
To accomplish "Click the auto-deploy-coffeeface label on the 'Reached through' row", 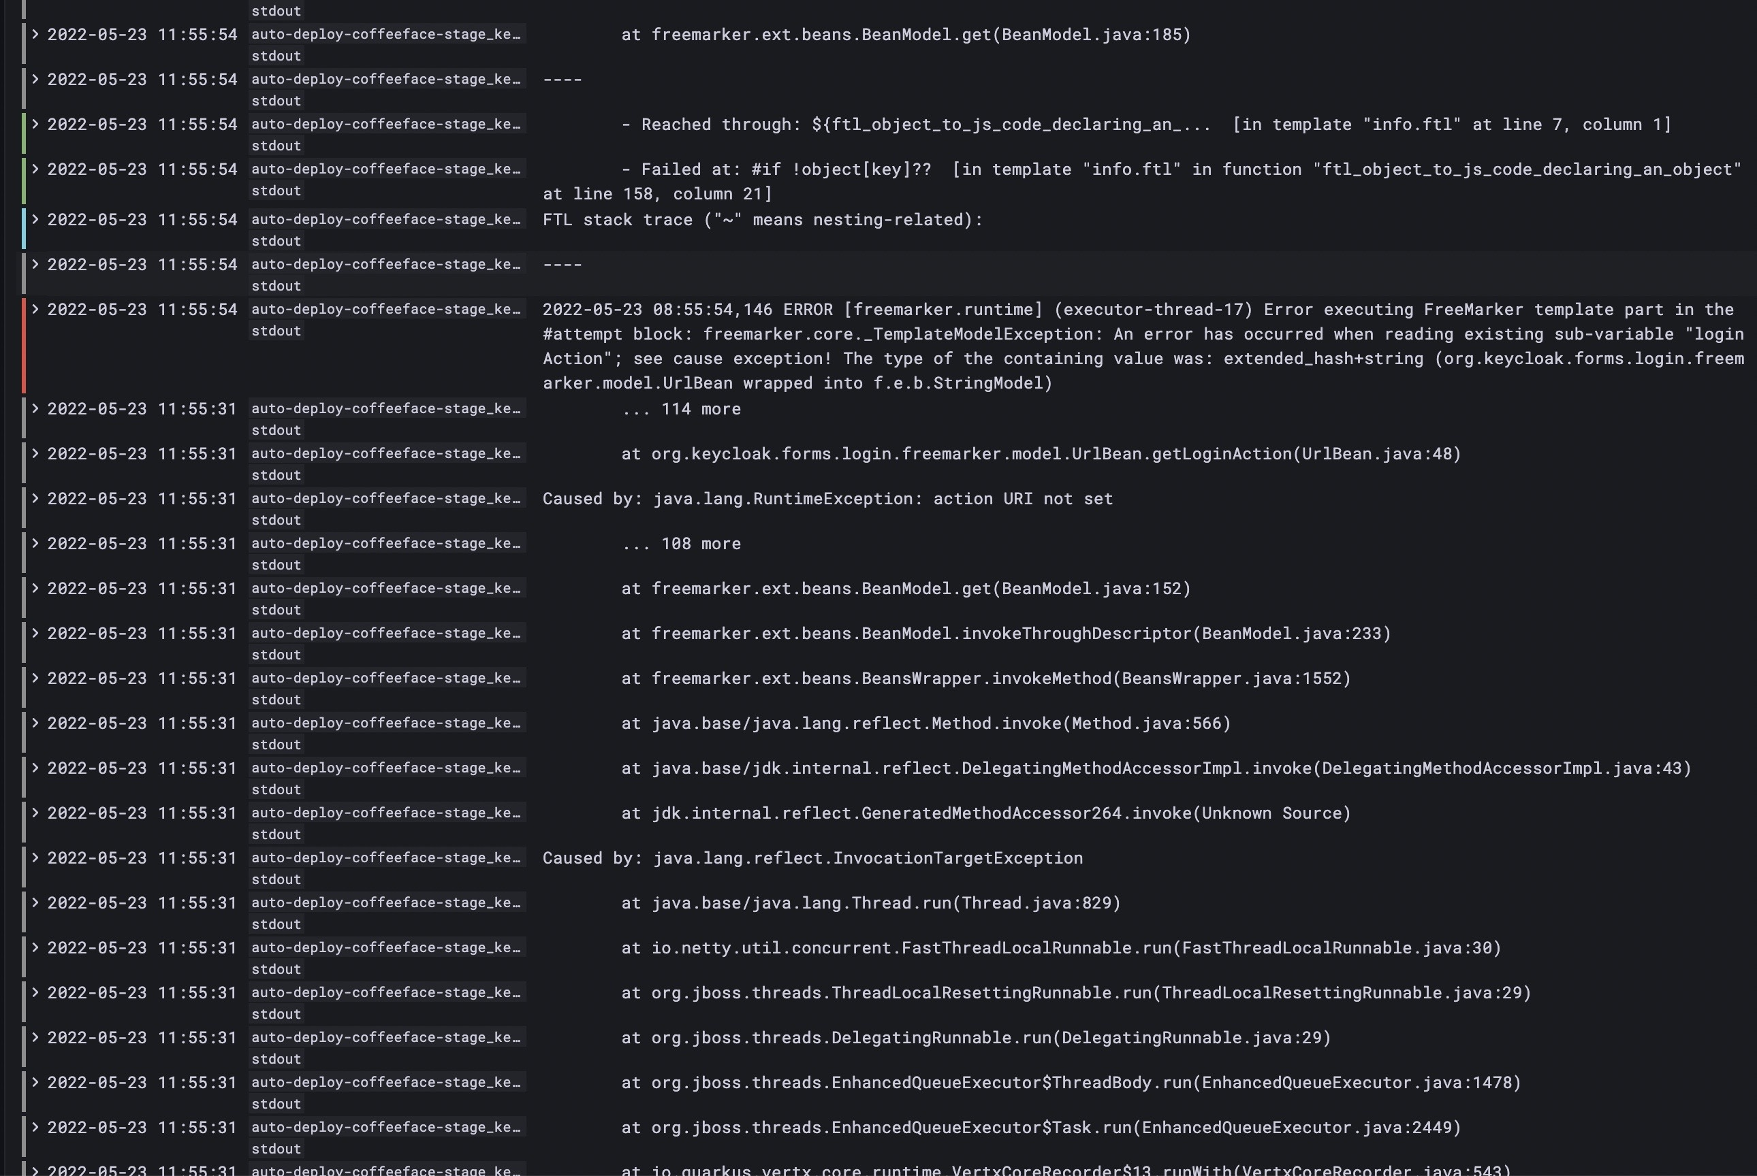I will 387,124.
